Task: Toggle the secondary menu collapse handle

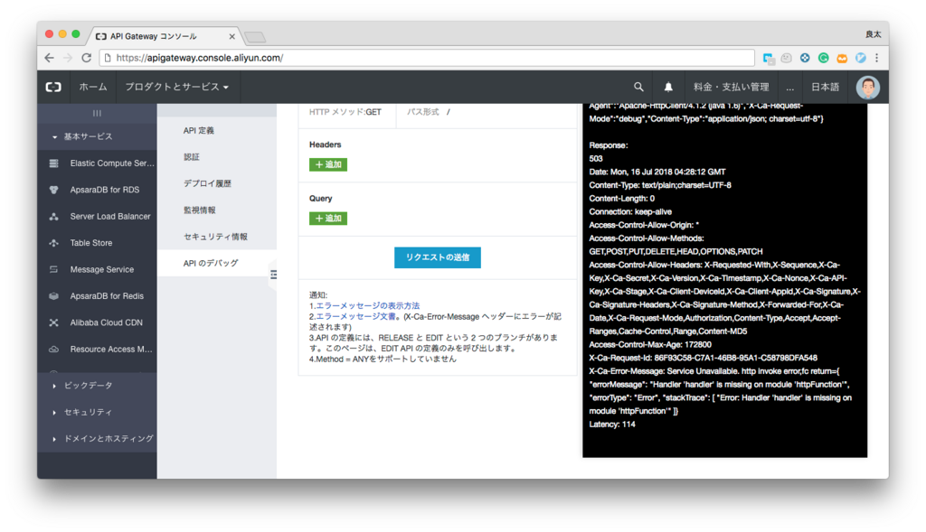Action: (x=273, y=275)
